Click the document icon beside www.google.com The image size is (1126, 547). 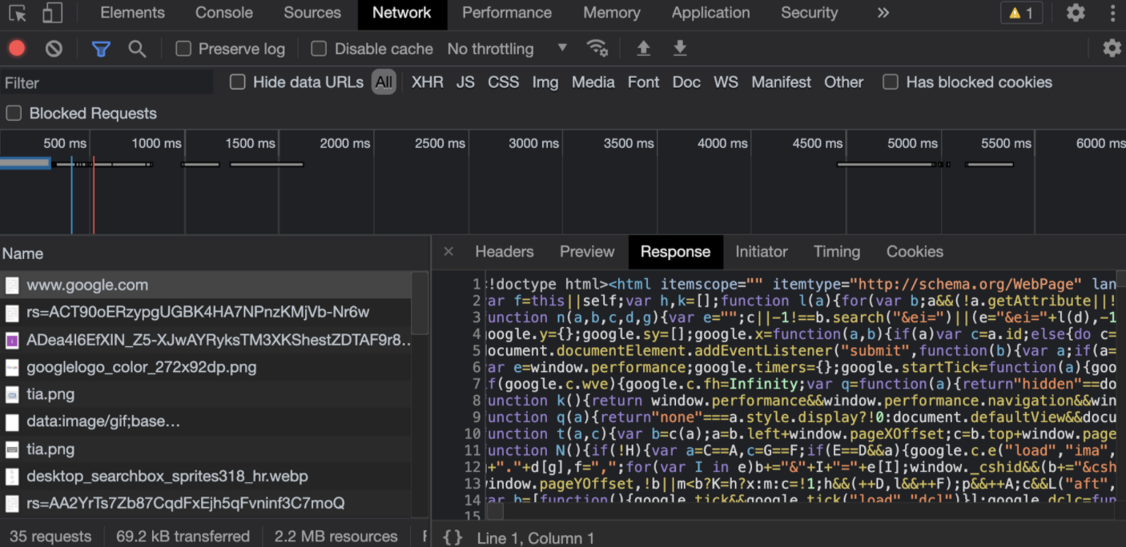12,285
